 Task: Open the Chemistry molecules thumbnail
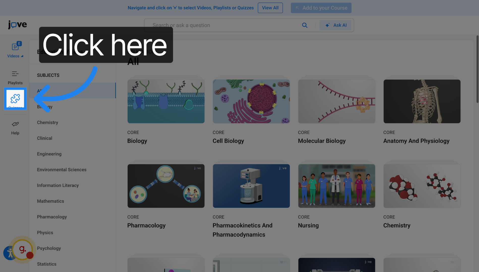[x=422, y=186]
